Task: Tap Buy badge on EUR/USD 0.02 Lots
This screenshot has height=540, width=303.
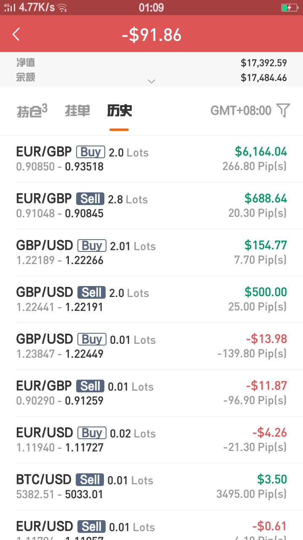Action: pyautogui.click(x=92, y=433)
